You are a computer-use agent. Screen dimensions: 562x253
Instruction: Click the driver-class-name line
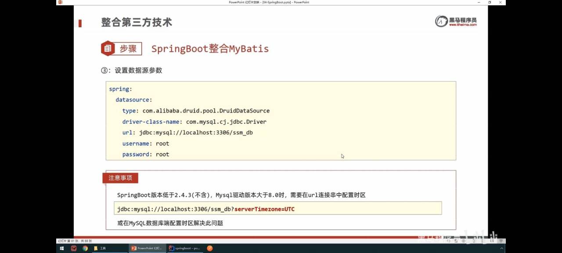pos(194,122)
